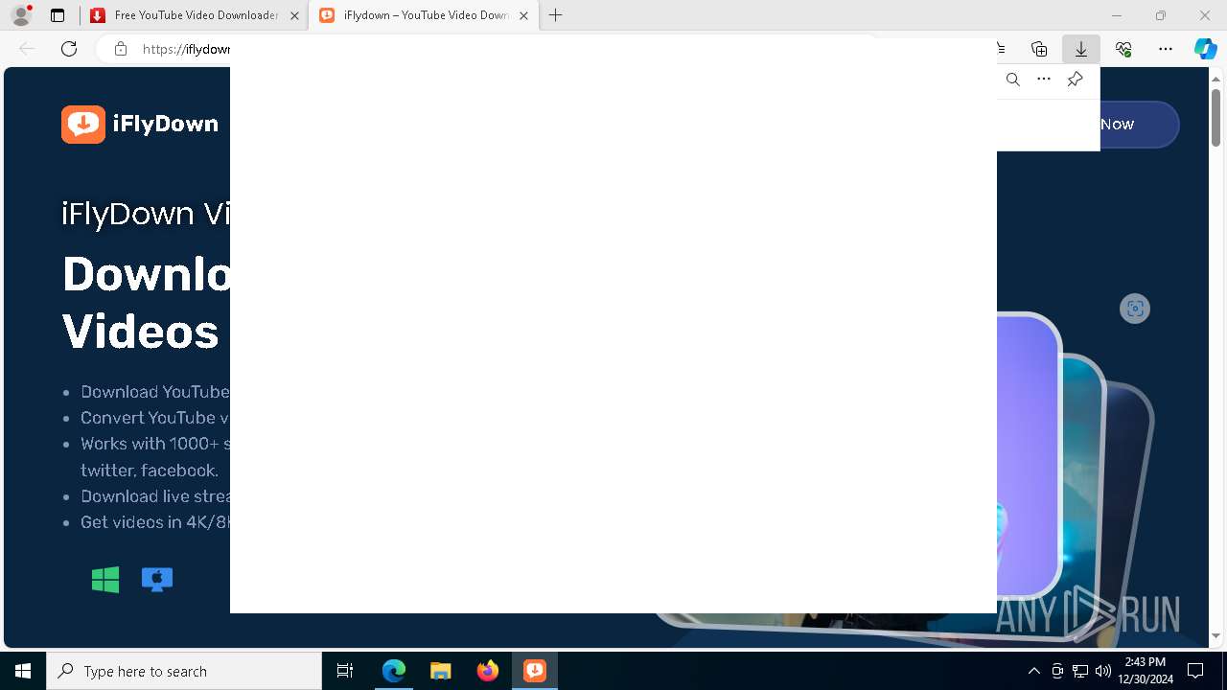Click the iFlyDown logo in the page header

click(140, 125)
